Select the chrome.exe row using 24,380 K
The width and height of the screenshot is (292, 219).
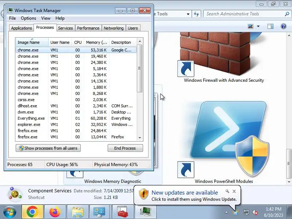click(76, 62)
